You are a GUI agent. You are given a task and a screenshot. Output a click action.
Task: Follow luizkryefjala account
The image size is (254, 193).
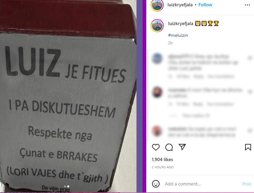click(205, 5)
